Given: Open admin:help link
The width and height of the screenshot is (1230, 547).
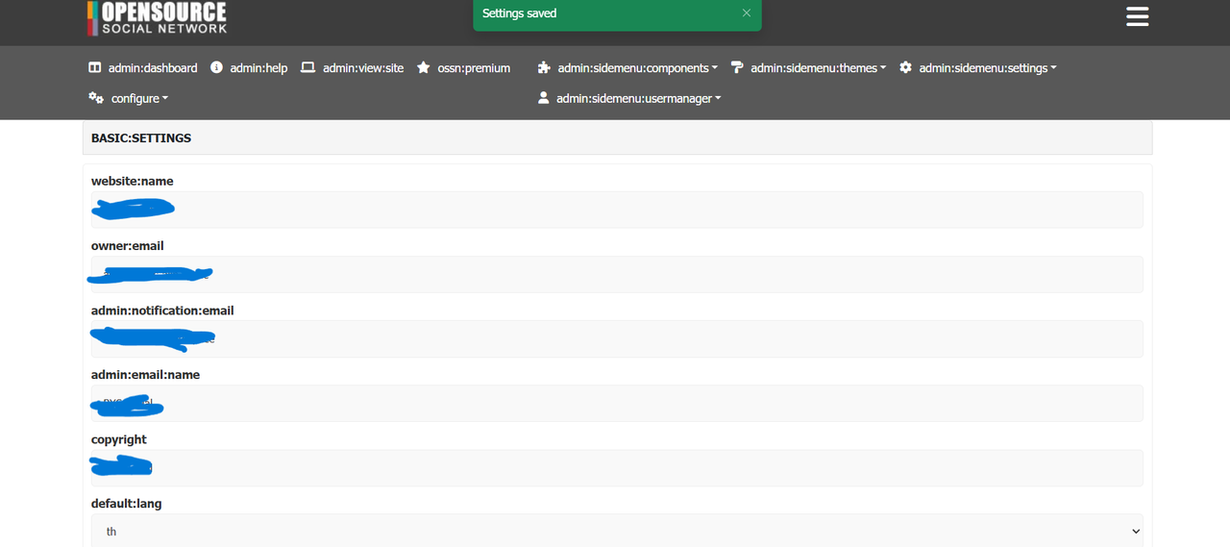Looking at the screenshot, I should (x=258, y=68).
